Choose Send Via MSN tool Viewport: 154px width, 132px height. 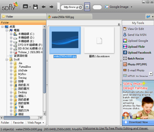137,35
